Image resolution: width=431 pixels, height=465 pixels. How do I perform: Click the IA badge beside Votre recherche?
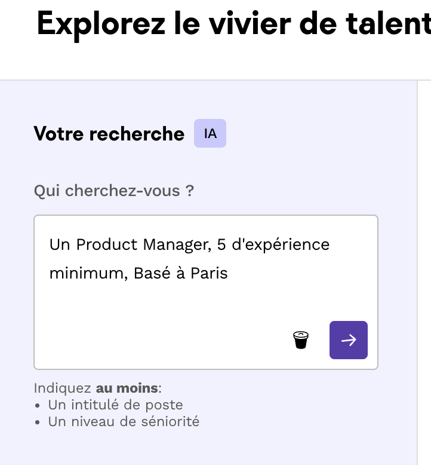click(x=210, y=133)
